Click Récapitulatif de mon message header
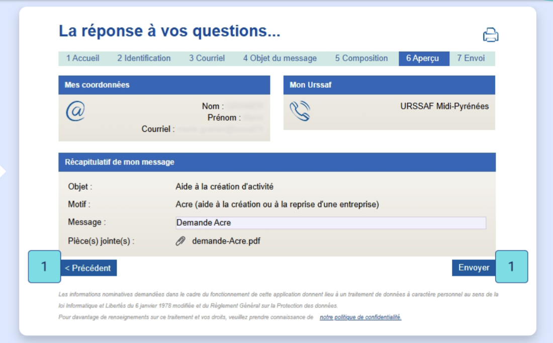The height and width of the screenshot is (343, 553). coord(277,162)
